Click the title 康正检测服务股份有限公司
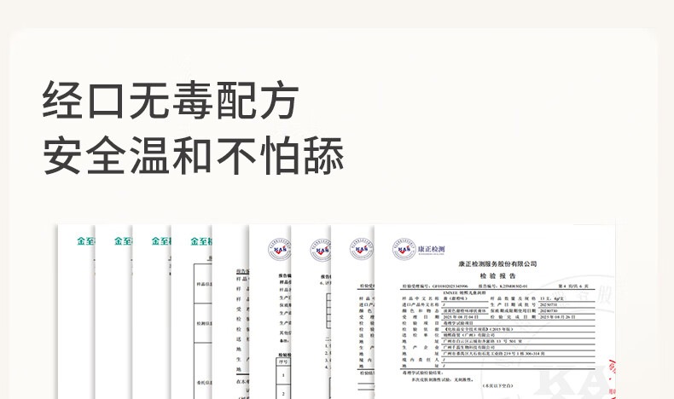 point(497,263)
